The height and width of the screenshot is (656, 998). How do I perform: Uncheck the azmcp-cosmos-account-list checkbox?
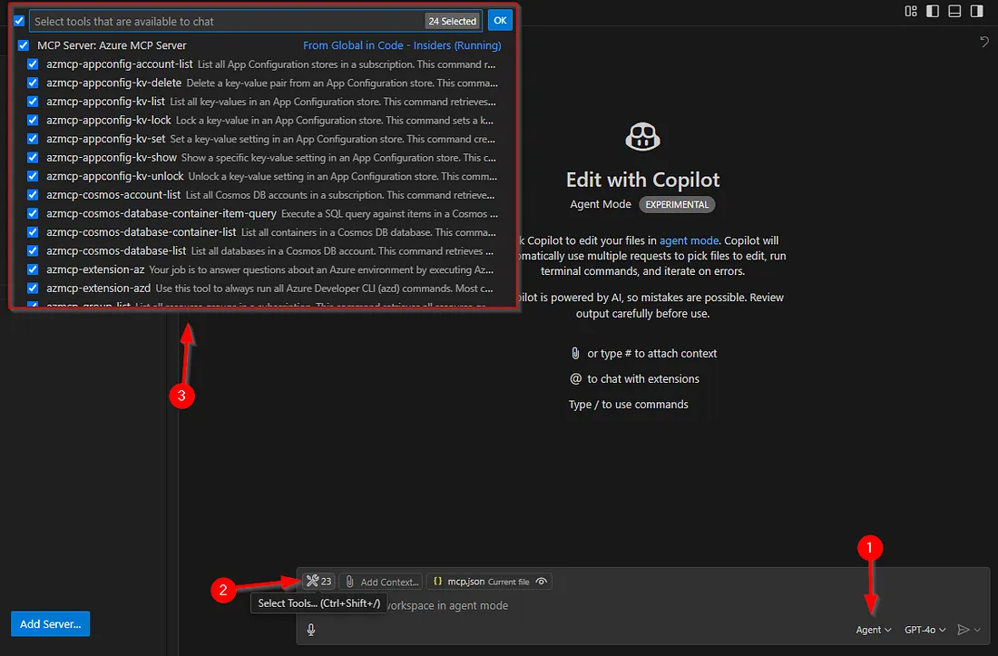point(33,195)
